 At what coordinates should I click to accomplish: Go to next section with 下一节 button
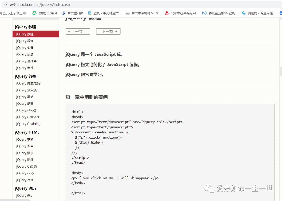pos(108,32)
